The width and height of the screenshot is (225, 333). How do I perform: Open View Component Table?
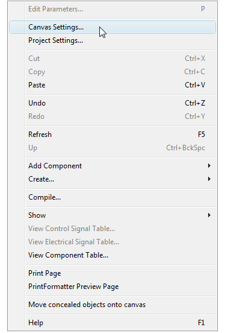pyautogui.click(x=112, y=255)
